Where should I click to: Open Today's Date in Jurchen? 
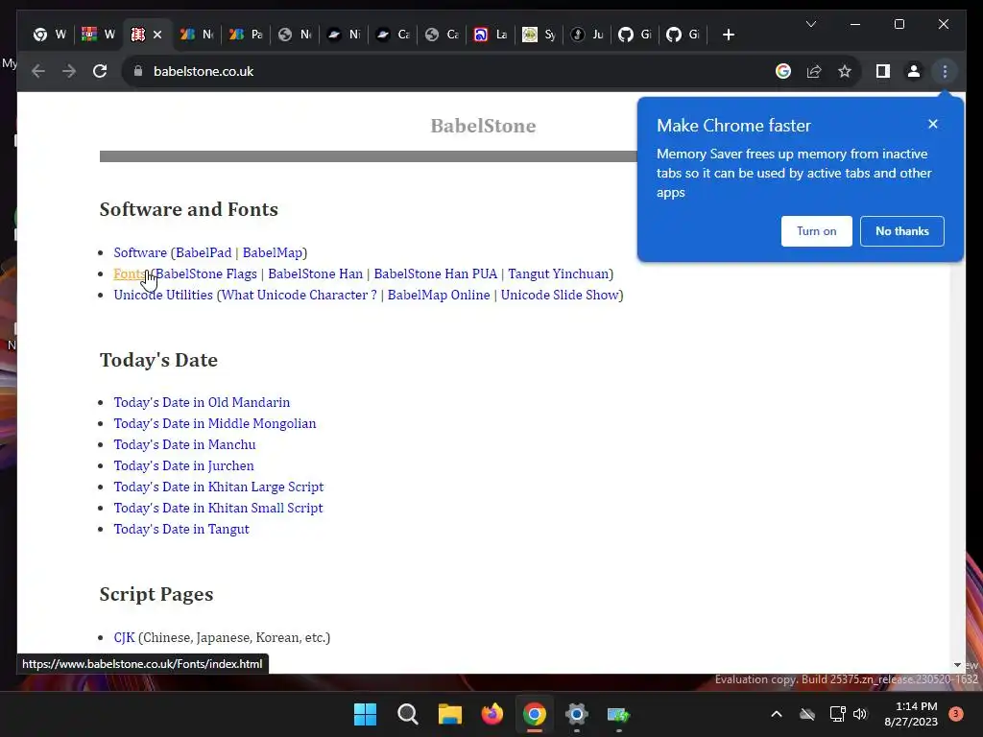point(183,465)
